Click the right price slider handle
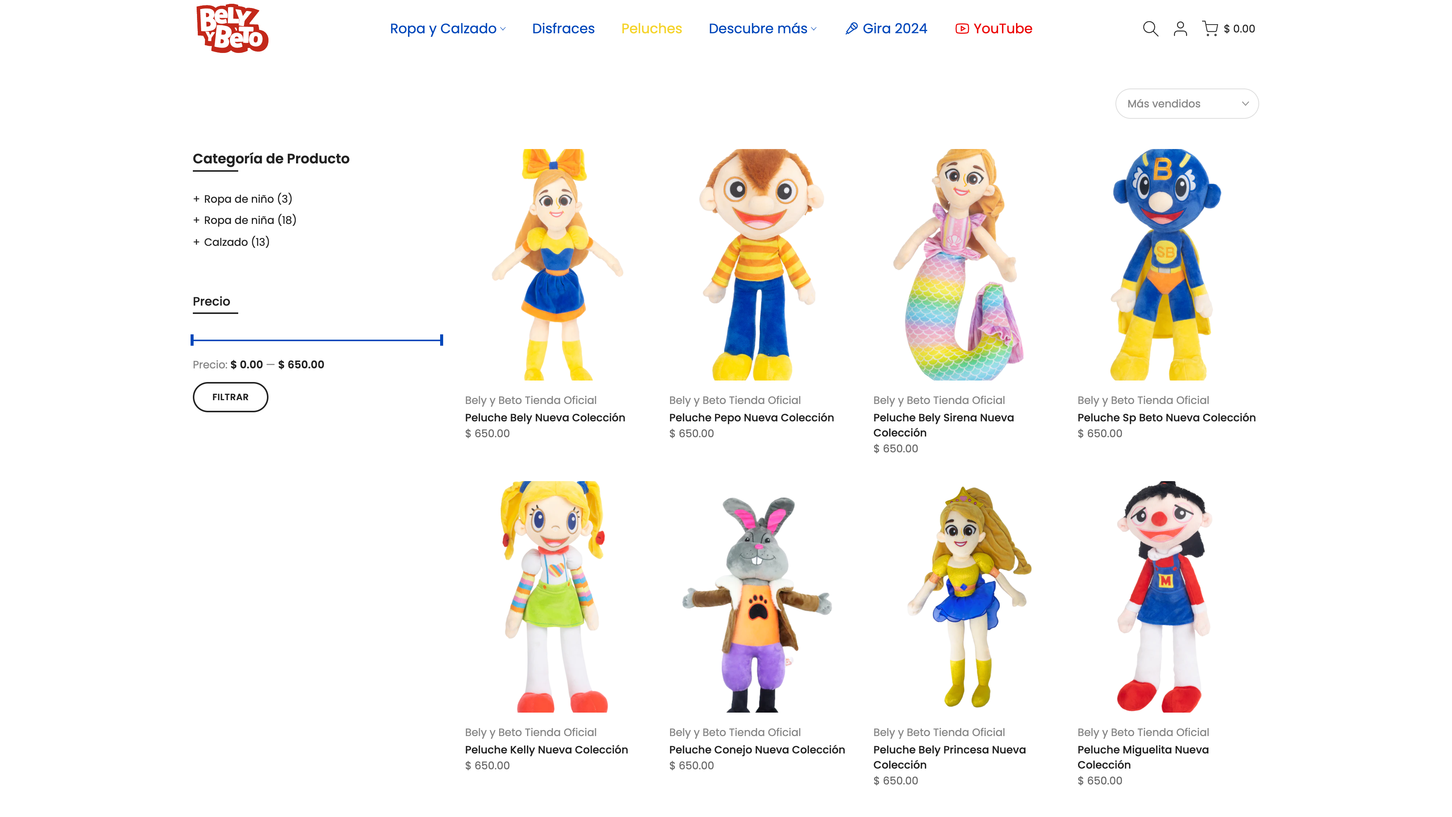The height and width of the screenshot is (817, 1452). pos(441,340)
